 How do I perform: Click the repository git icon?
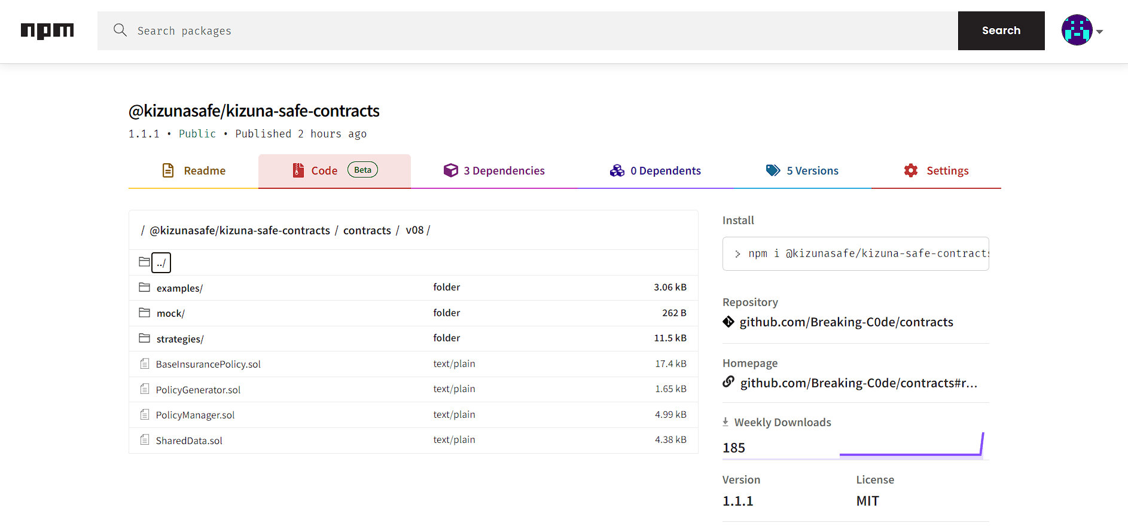tap(728, 322)
